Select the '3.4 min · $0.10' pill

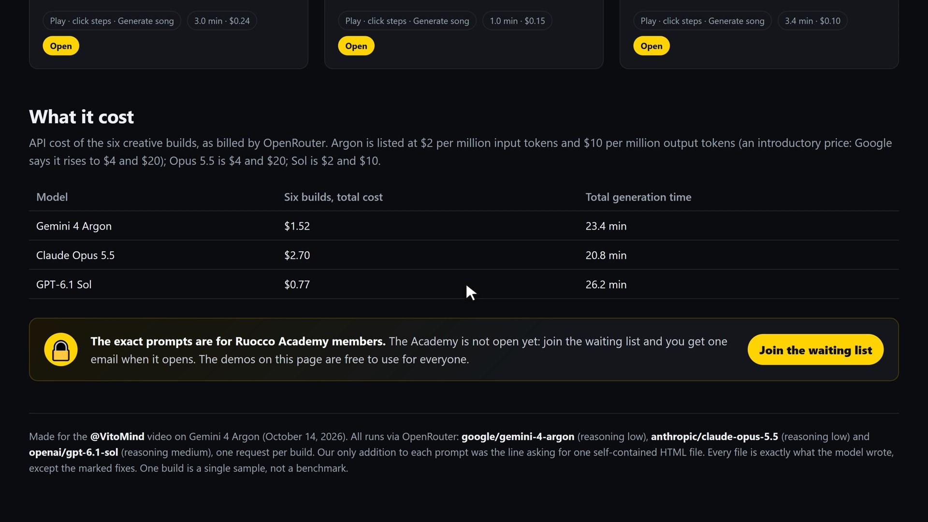[x=812, y=21]
